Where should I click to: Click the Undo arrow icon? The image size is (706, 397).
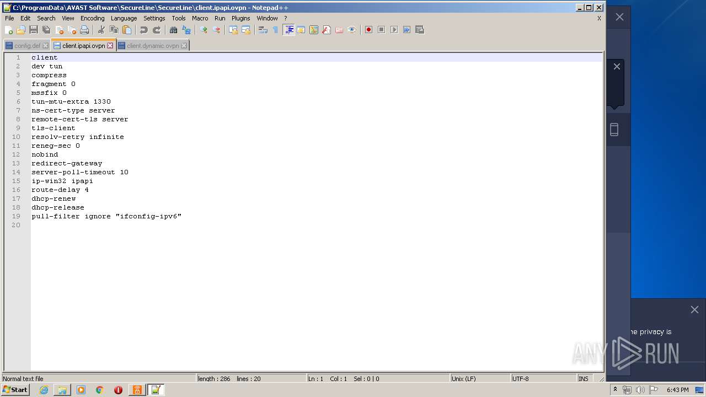tap(144, 30)
